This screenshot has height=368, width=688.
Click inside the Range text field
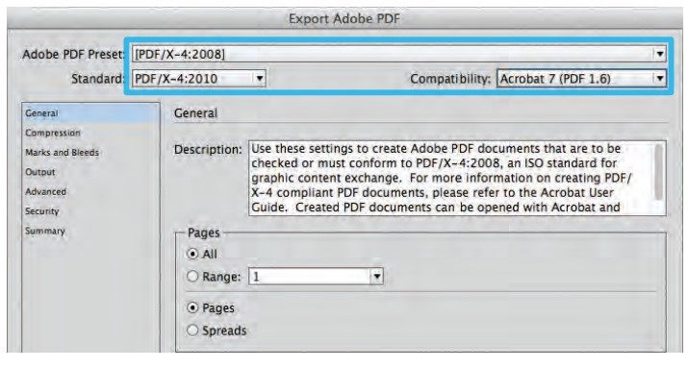point(310,277)
